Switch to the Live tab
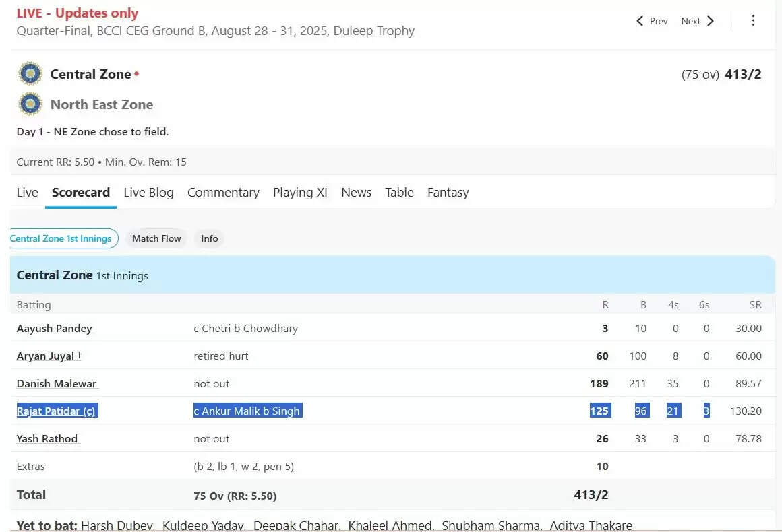The width and height of the screenshot is (782, 532). pos(27,193)
